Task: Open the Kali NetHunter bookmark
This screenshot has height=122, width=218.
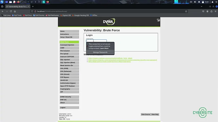Action: (52, 15)
